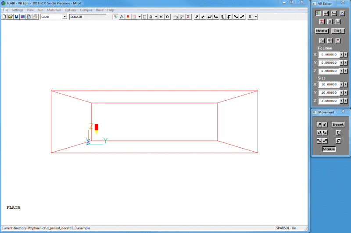This screenshot has width=351, height=233.
Task: Click the Open folder icon in toolbar
Action: 10,17
